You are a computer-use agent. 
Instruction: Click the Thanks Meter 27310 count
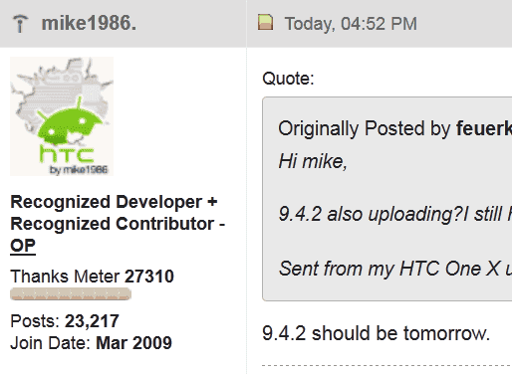tap(149, 277)
